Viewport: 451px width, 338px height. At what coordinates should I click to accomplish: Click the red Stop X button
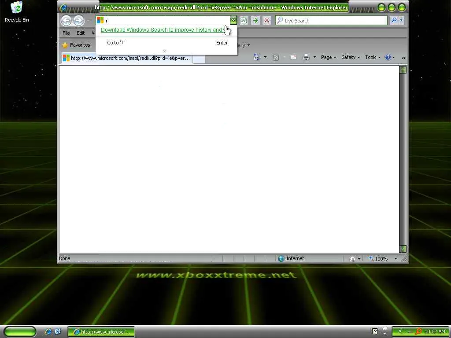267,20
